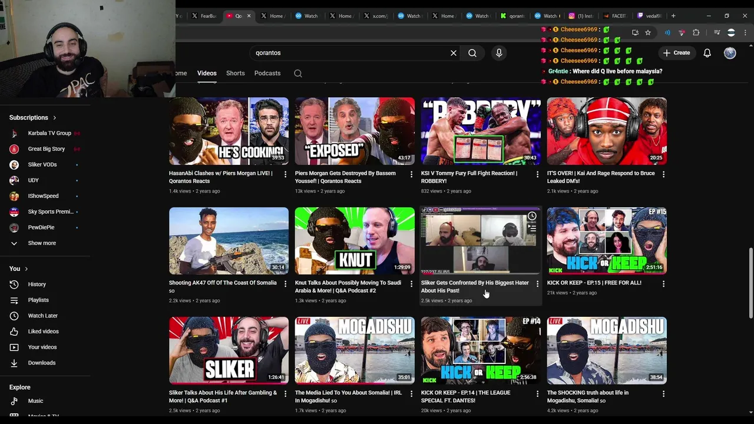
Task: Open the KNUT podcast video thumbnail
Action: pyautogui.click(x=355, y=241)
